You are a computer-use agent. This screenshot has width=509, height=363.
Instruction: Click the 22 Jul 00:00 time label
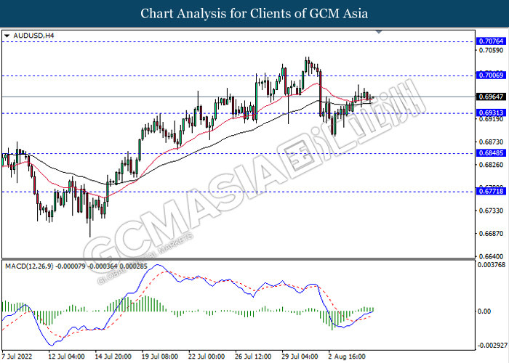207,356
